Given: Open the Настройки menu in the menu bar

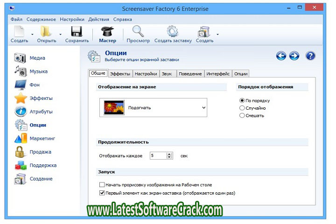Looking at the screenshot, I should click(72, 19).
